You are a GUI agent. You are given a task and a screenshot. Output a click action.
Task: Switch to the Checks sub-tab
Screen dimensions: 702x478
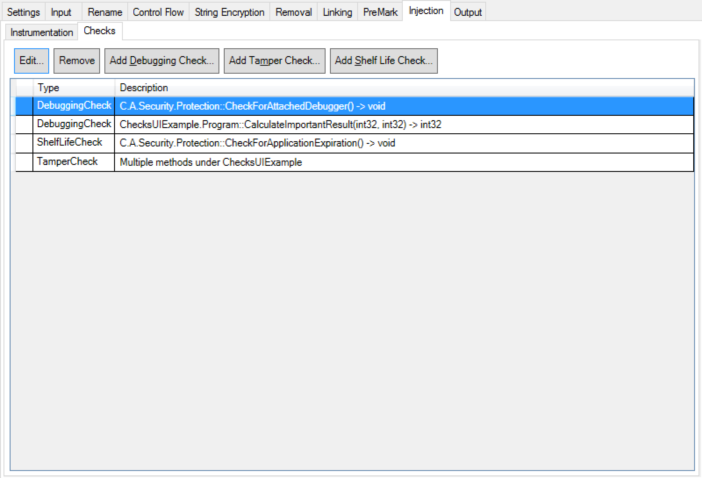pos(100,30)
